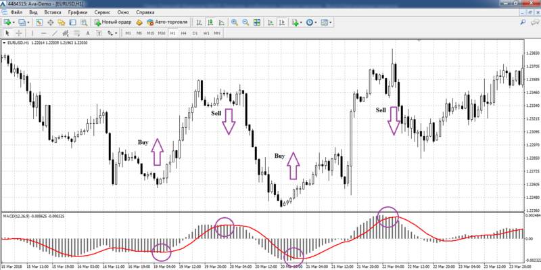Open the Вид menu
Viewport: 541px width, 270px height.
point(33,12)
